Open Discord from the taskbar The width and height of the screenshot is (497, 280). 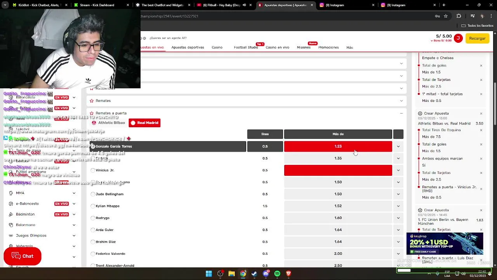tap(266, 274)
